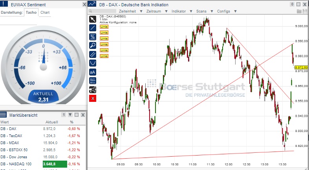The image size is (309, 170).
Task: Click the magnifier icon in chart search box
Action: point(90,11)
